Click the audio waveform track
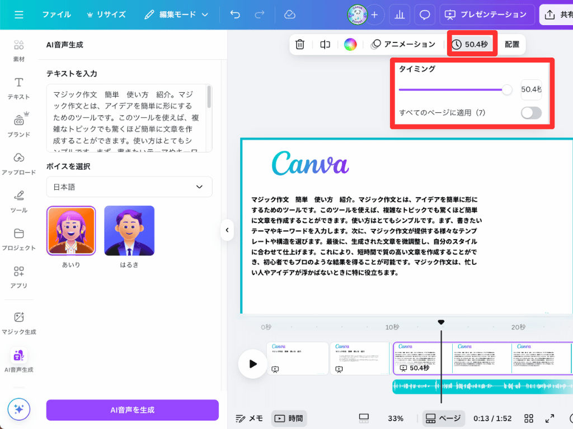Image resolution: width=573 pixels, height=429 pixels. click(483, 387)
